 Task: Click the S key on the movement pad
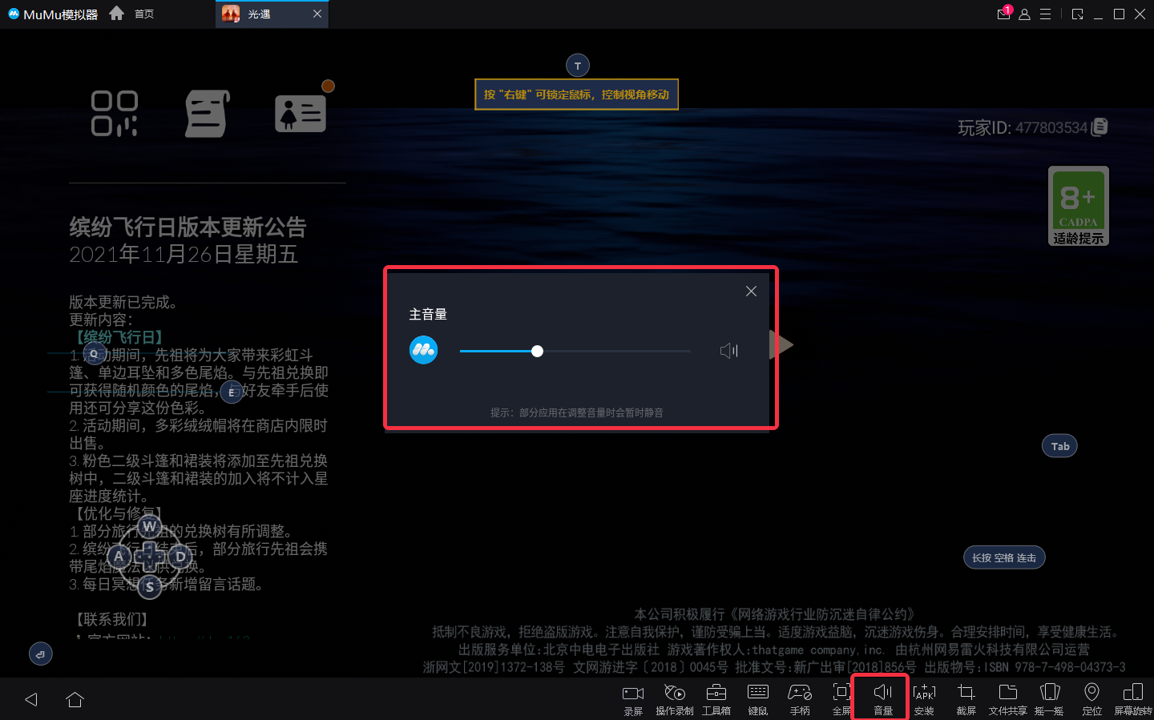[x=149, y=586]
